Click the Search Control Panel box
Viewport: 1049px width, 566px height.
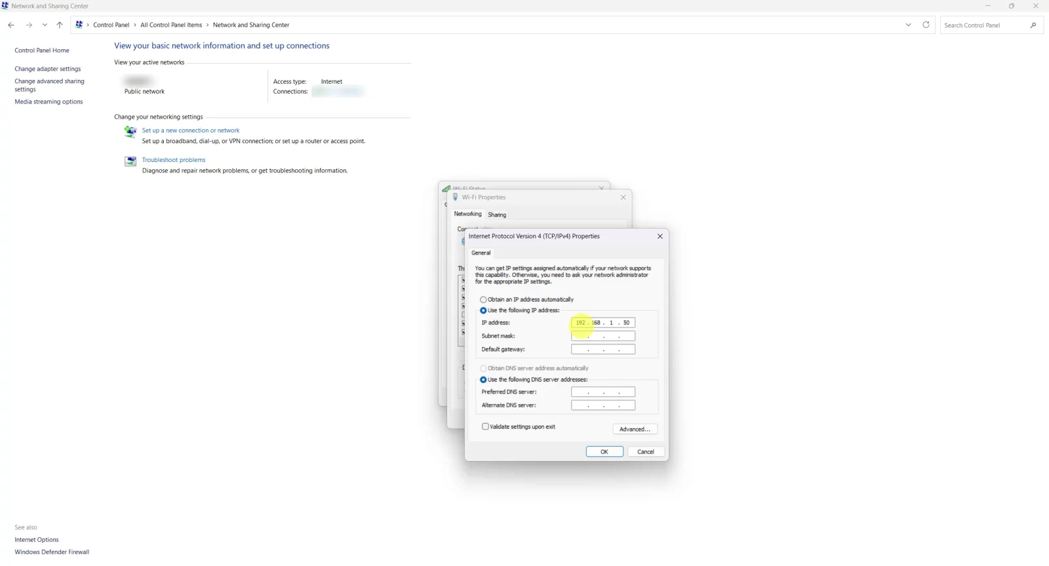pos(991,25)
